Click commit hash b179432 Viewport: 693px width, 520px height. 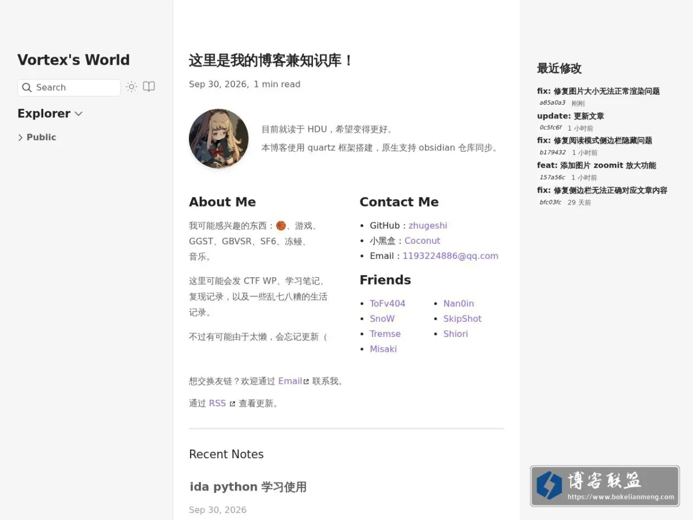[553, 153]
